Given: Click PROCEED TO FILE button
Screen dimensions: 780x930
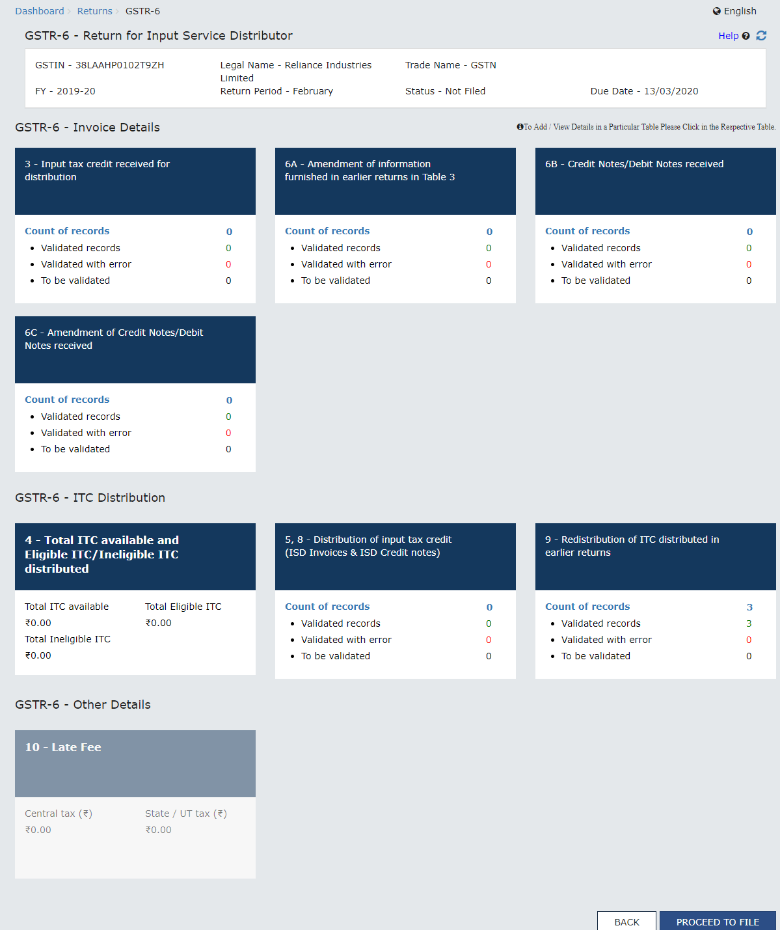Looking at the screenshot, I should (x=718, y=922).
